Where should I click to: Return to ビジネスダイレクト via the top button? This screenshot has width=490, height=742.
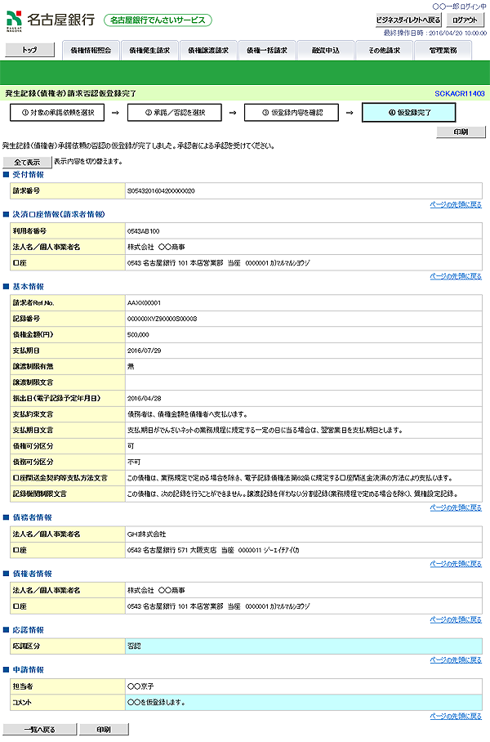click(408, 20)
